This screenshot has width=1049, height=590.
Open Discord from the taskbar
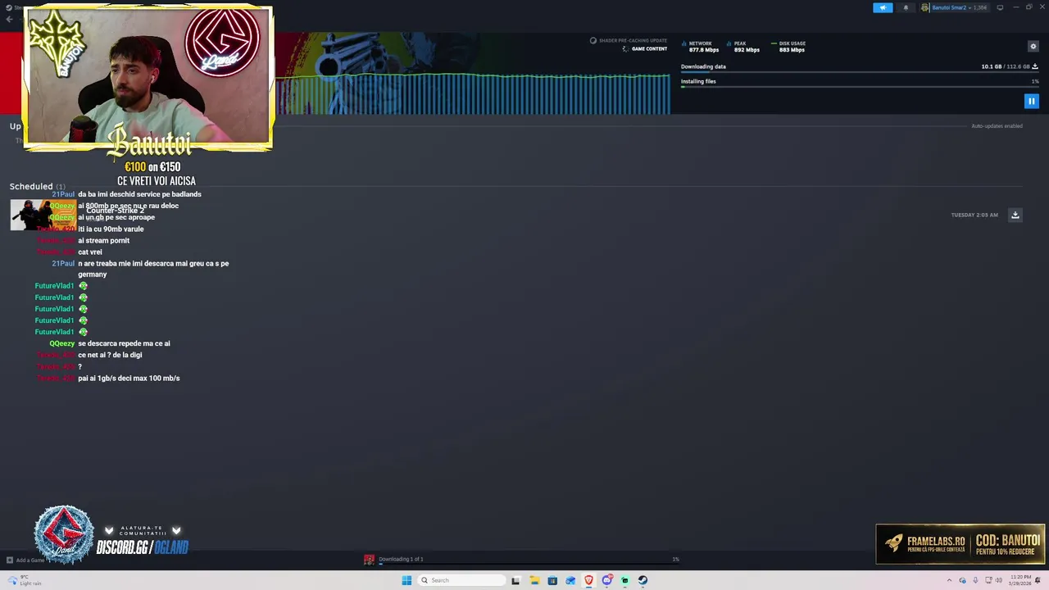pyautogui.click(x=606, y=580)
